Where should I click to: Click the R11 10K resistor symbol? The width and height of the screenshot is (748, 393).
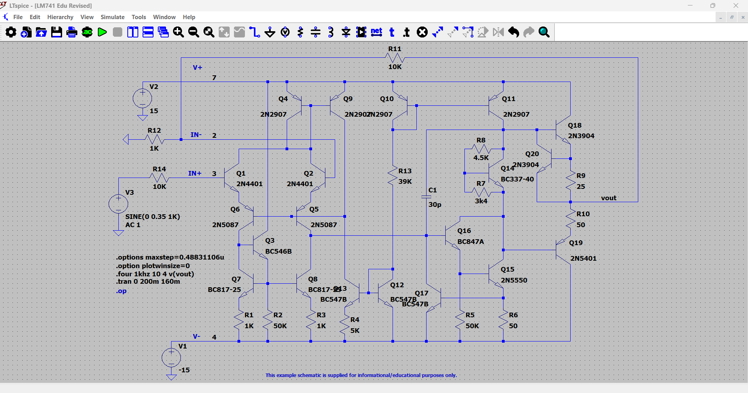click(395, 58)
